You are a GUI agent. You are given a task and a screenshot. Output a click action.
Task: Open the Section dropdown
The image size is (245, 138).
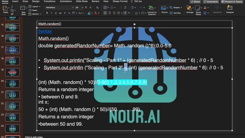pos(35,14)
